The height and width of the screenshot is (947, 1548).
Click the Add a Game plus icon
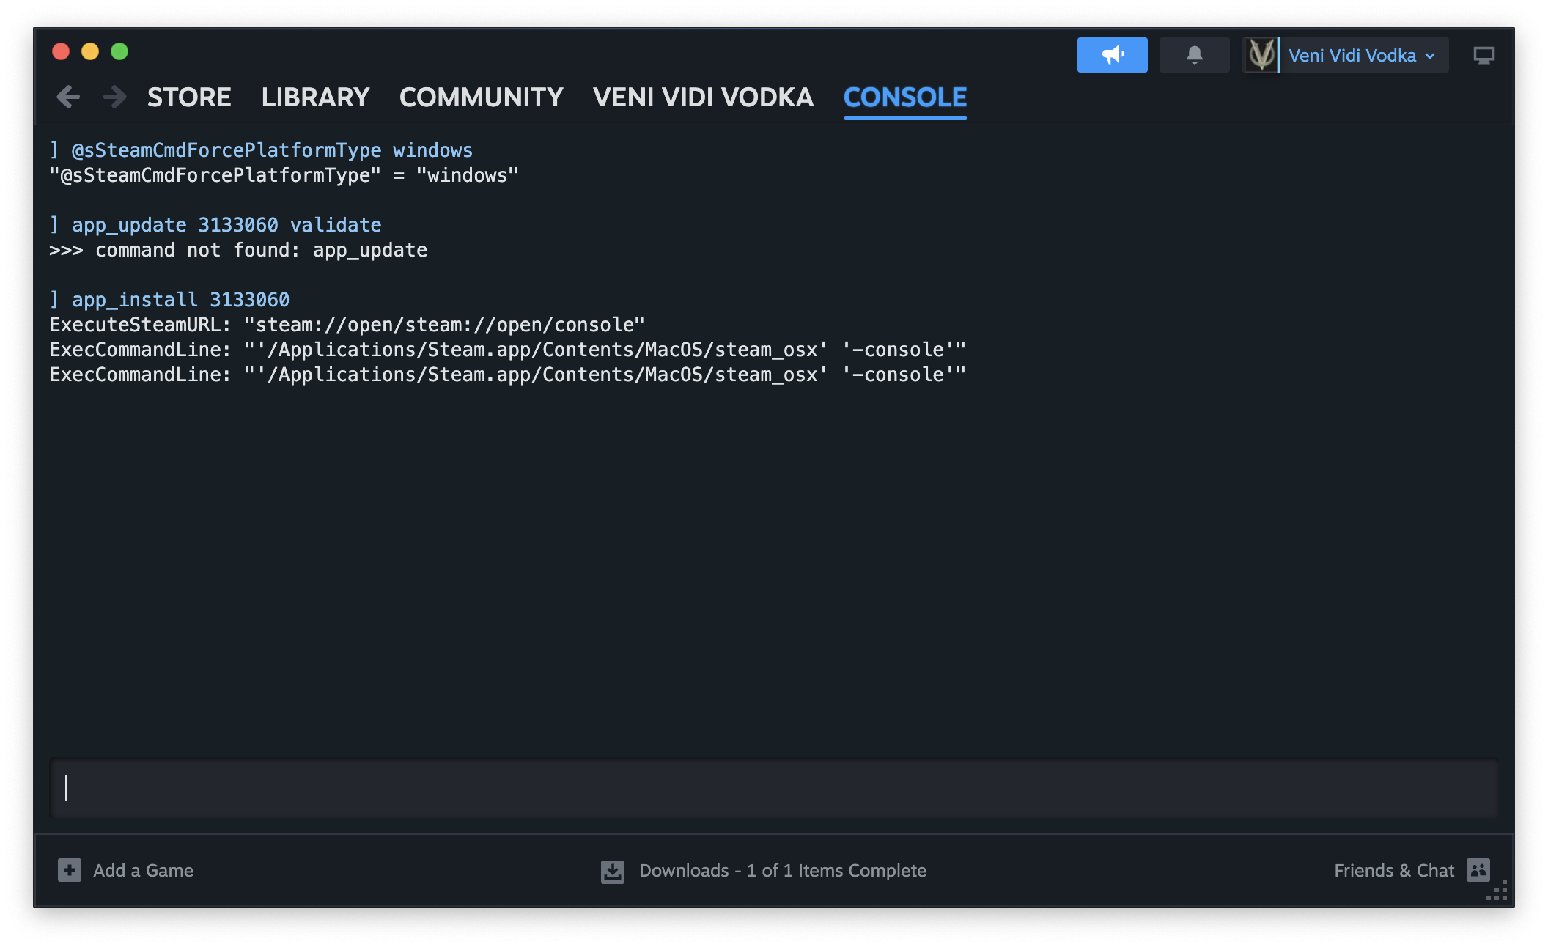tap(70, 870)
